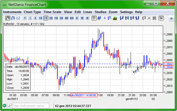Click the 1,2990 price axis label
Image resolution: width=177 pixels, height=111 pixels.
168,34
